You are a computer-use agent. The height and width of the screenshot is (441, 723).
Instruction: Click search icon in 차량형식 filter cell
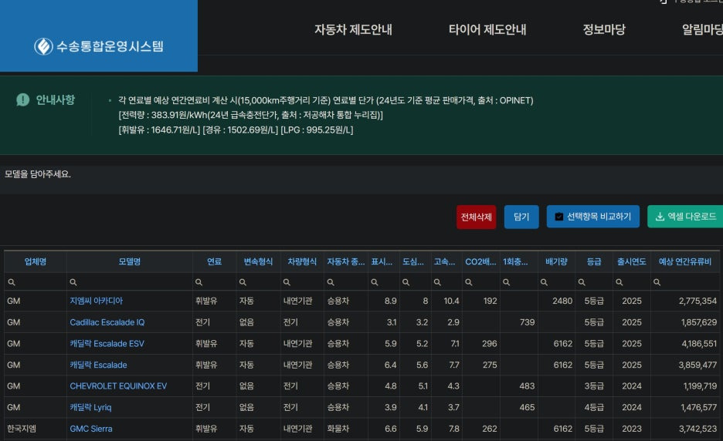287,282
